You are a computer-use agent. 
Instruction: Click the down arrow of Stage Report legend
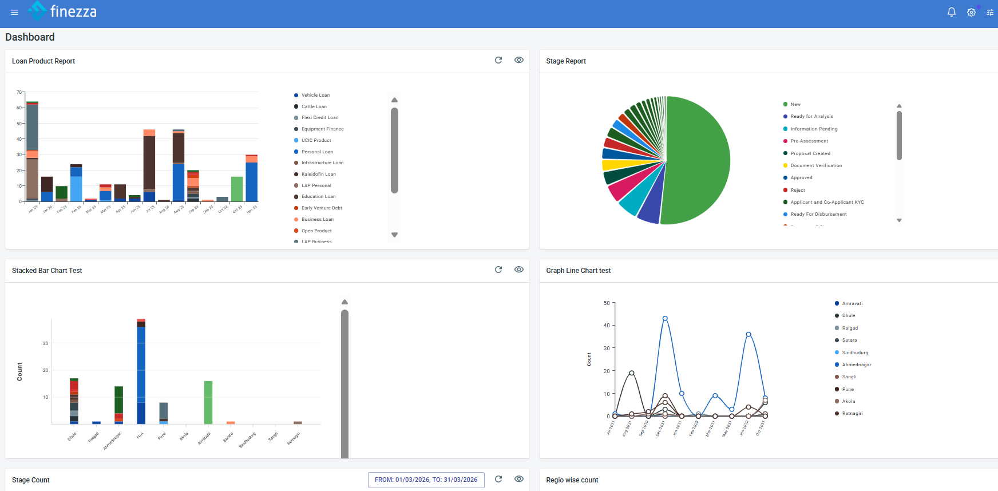click(899, 220)
